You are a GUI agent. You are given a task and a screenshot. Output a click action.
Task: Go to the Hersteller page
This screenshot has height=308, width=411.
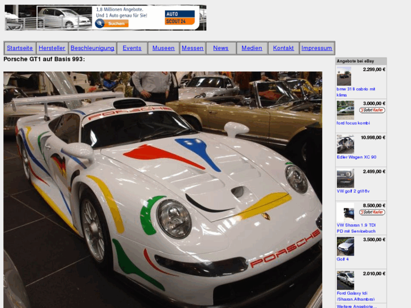coord(52,48)
